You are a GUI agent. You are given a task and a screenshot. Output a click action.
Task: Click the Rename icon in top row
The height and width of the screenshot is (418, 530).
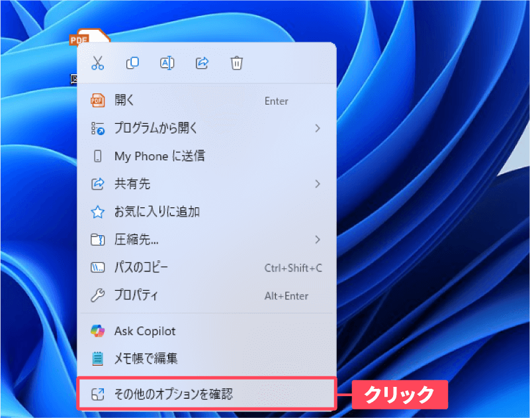pyautogui.click(x=167, y=63)
